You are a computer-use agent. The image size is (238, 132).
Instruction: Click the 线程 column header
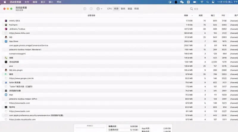click(201, 15)
